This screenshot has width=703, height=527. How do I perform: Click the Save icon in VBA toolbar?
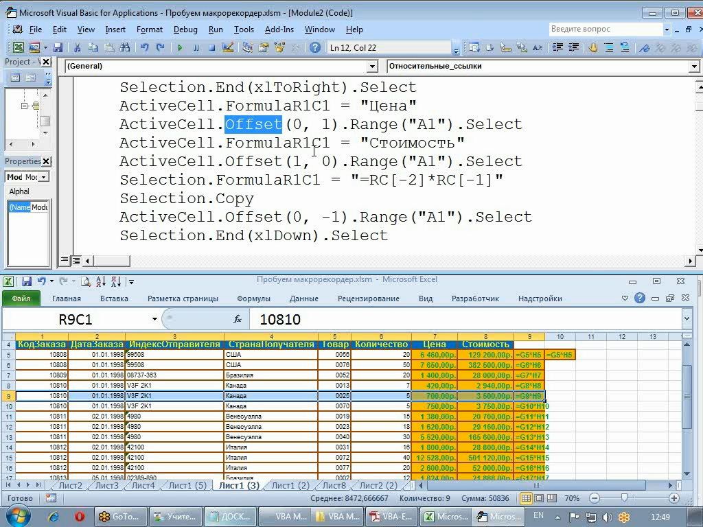[x=58, y=48]
